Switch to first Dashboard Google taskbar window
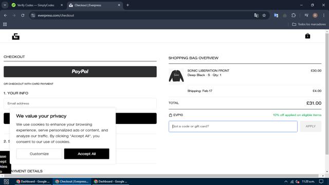 point(33,181)
